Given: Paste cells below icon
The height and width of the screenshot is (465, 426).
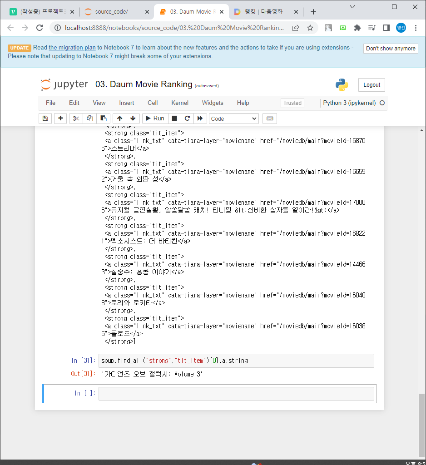Looking at the screenshot, I should tap(103, 119).
